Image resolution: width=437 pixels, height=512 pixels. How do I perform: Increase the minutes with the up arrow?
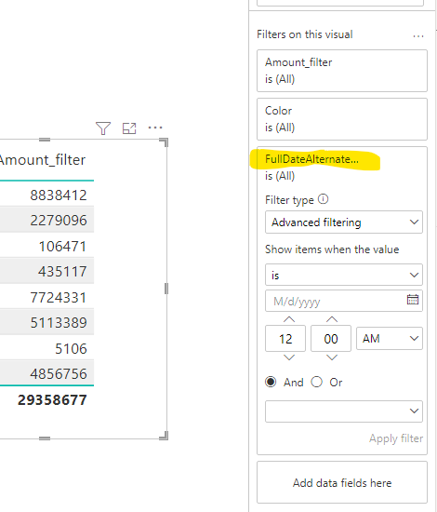tap(332, 319)
